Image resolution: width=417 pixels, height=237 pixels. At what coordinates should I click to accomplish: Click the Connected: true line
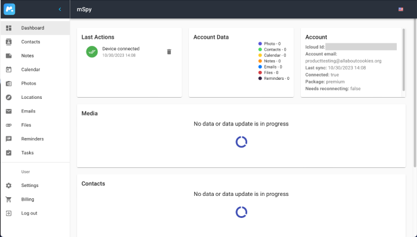[322, 74]
